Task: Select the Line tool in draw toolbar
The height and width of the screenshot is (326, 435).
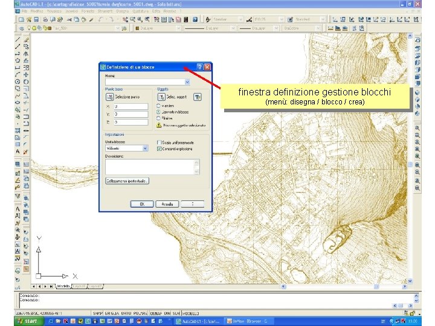Action: 18,40
